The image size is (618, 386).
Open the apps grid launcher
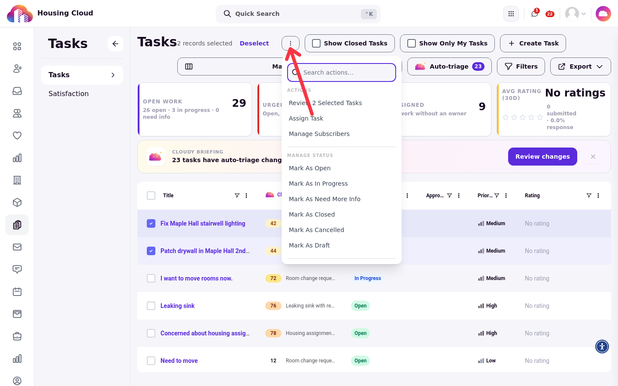(x=511, y=14)
